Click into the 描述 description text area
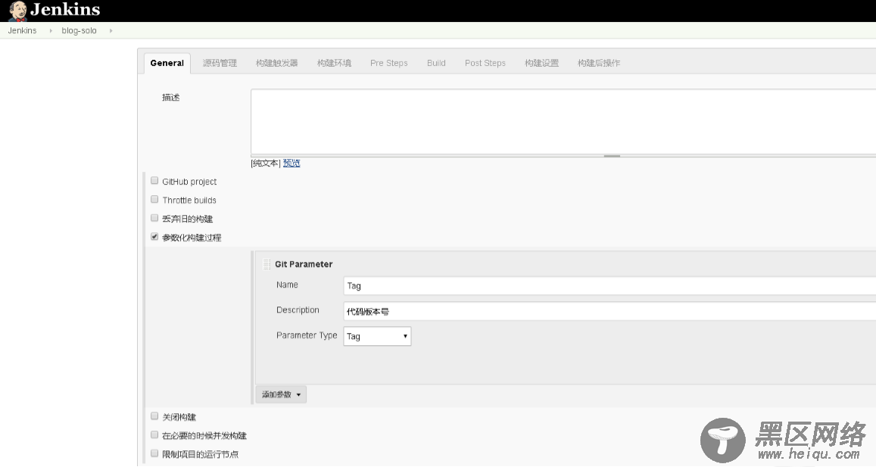This screenshot has height=467, width=876. pos(563,121)
